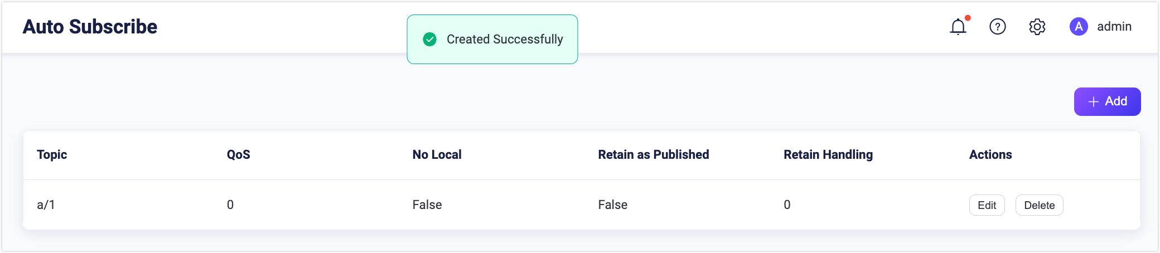This screenshot has width=1160, height=253.
Task: Click the green success check icon
Action: coord(429,39)
